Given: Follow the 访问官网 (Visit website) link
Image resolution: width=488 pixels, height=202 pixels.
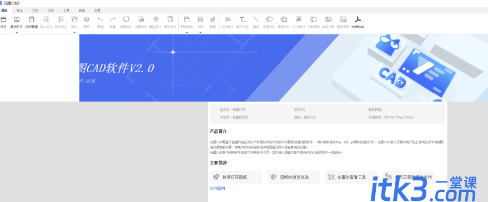Looking at the screenshot, I should 217,188.
